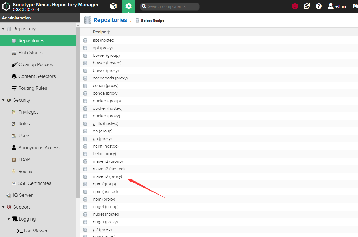Select the maven2 (hosted) recipe

[219, 169]
